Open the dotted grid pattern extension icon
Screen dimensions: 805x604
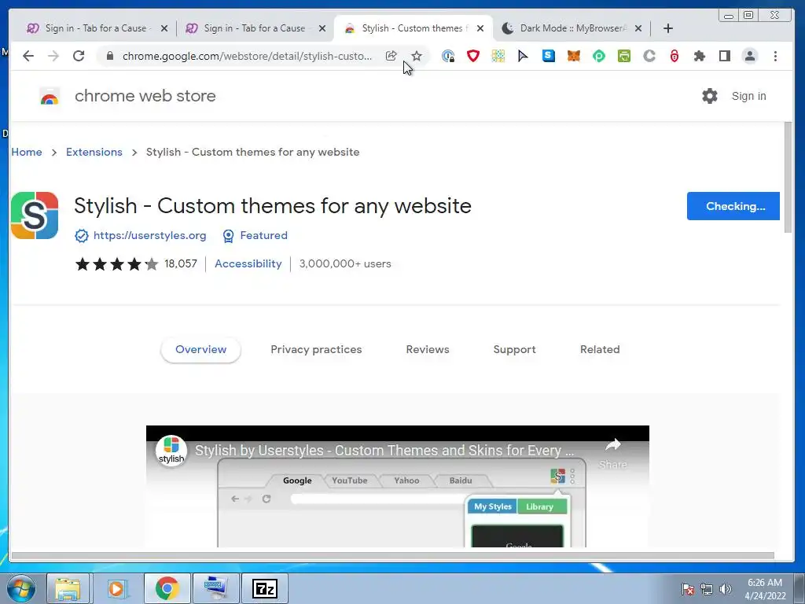(x=498, y=56)
